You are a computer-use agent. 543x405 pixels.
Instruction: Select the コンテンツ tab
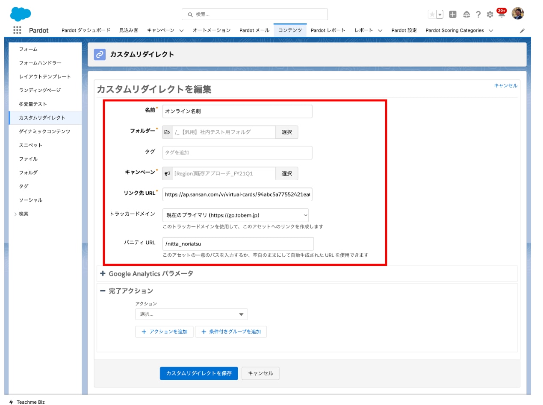[290, 30]
